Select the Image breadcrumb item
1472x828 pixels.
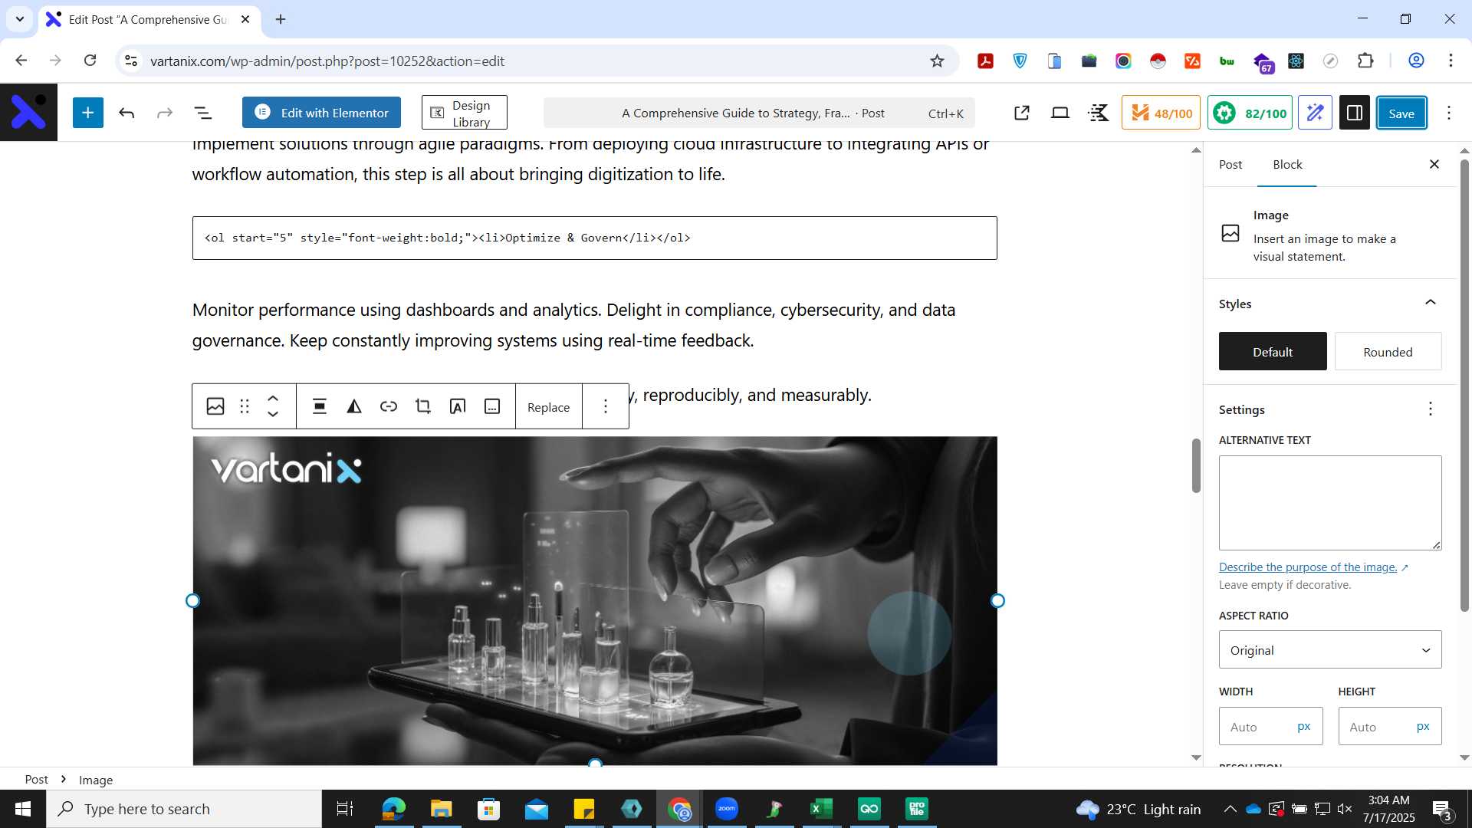coord(96,780)
